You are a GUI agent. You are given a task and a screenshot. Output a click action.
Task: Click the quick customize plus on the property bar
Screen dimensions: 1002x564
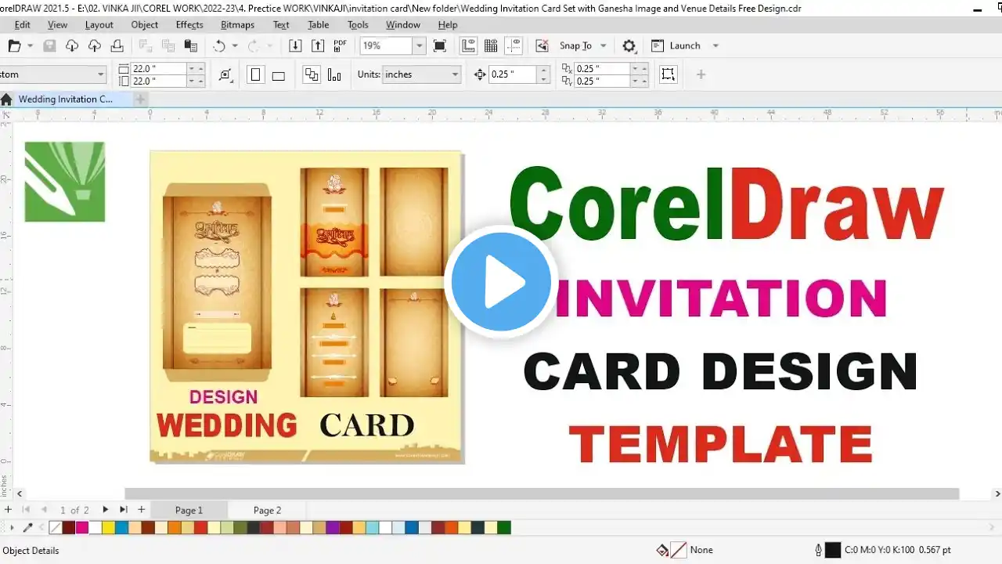point(701,74)
